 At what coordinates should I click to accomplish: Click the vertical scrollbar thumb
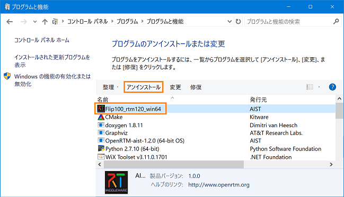point(339,111)
